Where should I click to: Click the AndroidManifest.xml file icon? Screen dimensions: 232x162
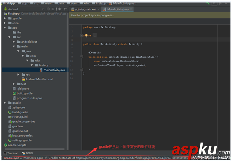23,79
